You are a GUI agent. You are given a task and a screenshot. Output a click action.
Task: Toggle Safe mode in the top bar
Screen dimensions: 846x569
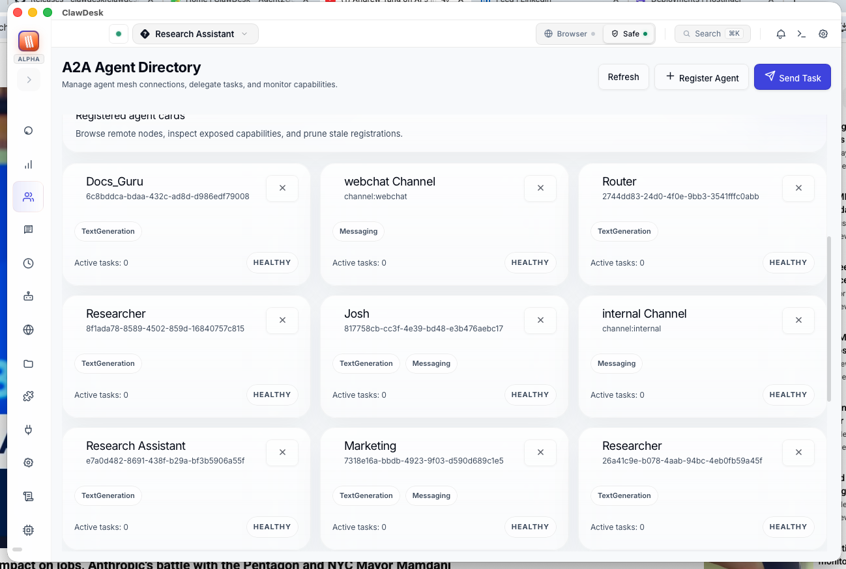(x=628, y=33)
